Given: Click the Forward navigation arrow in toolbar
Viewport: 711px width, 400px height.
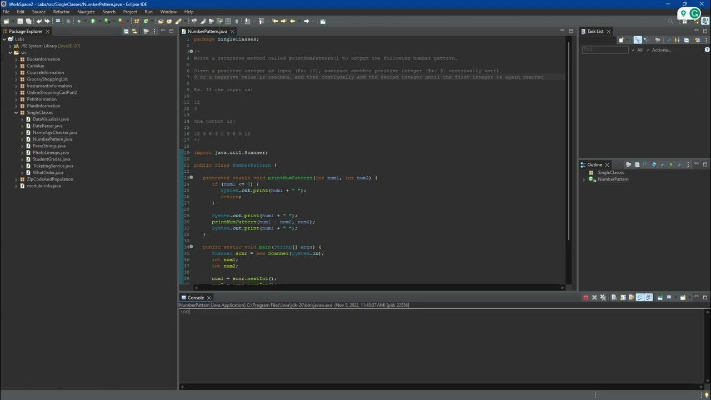Looking at the screenshot, I should click(306, 21).
